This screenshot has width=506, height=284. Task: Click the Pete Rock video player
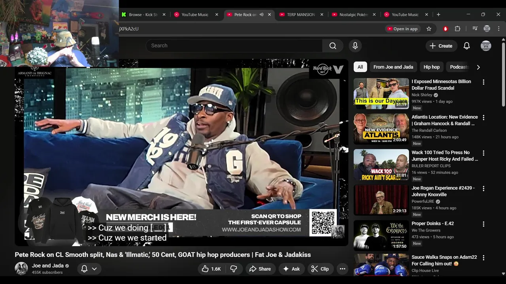(x=181, y=153)
